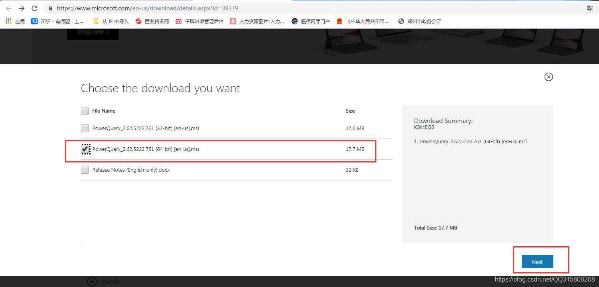
Task: Open the 从 IE 中导入 bookmark folder
Action: click(111, 21)
